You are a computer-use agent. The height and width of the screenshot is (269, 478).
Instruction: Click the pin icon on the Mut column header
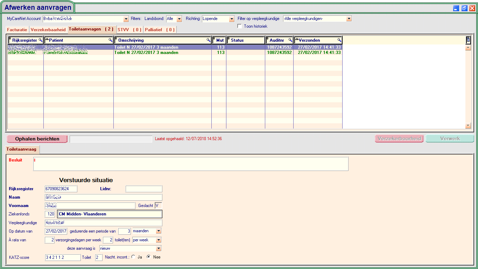tap(214, 40)
